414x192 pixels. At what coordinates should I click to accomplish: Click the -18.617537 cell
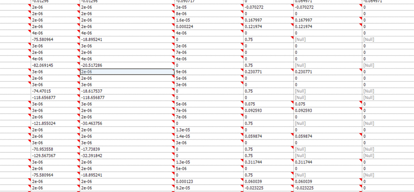click(127, 91)
